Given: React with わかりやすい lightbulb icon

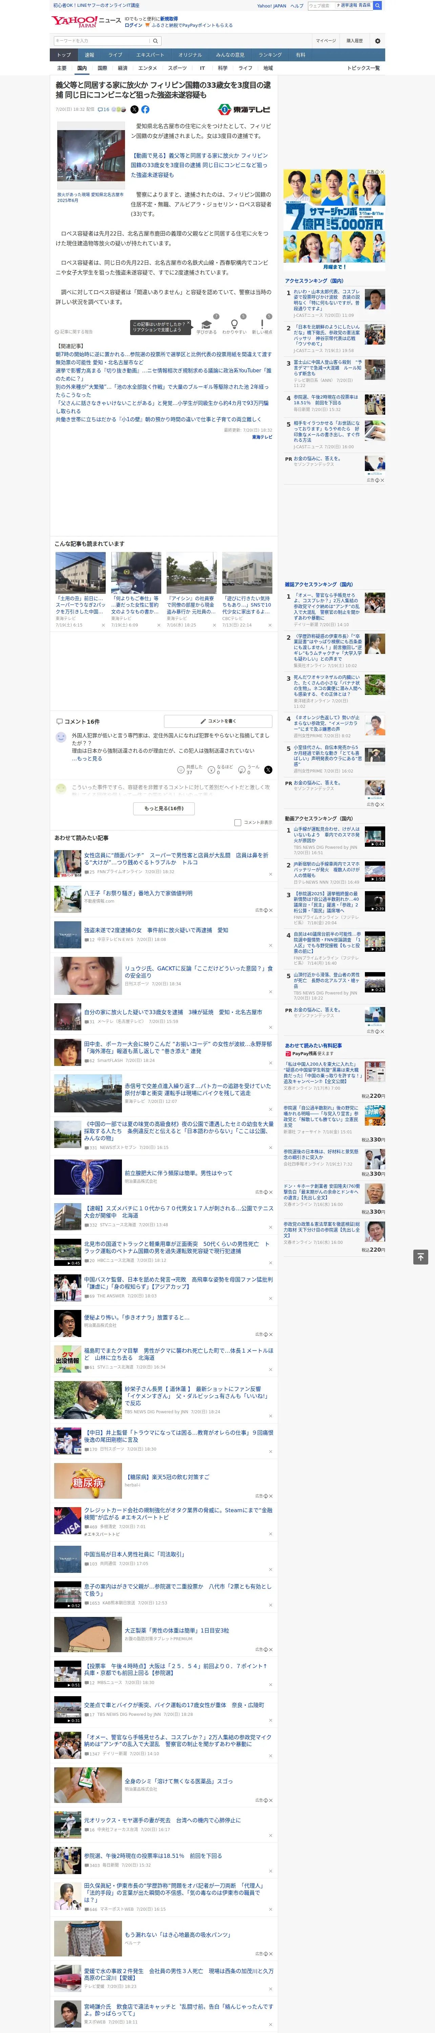Looking at the screenshot, I should click(234, 324).
